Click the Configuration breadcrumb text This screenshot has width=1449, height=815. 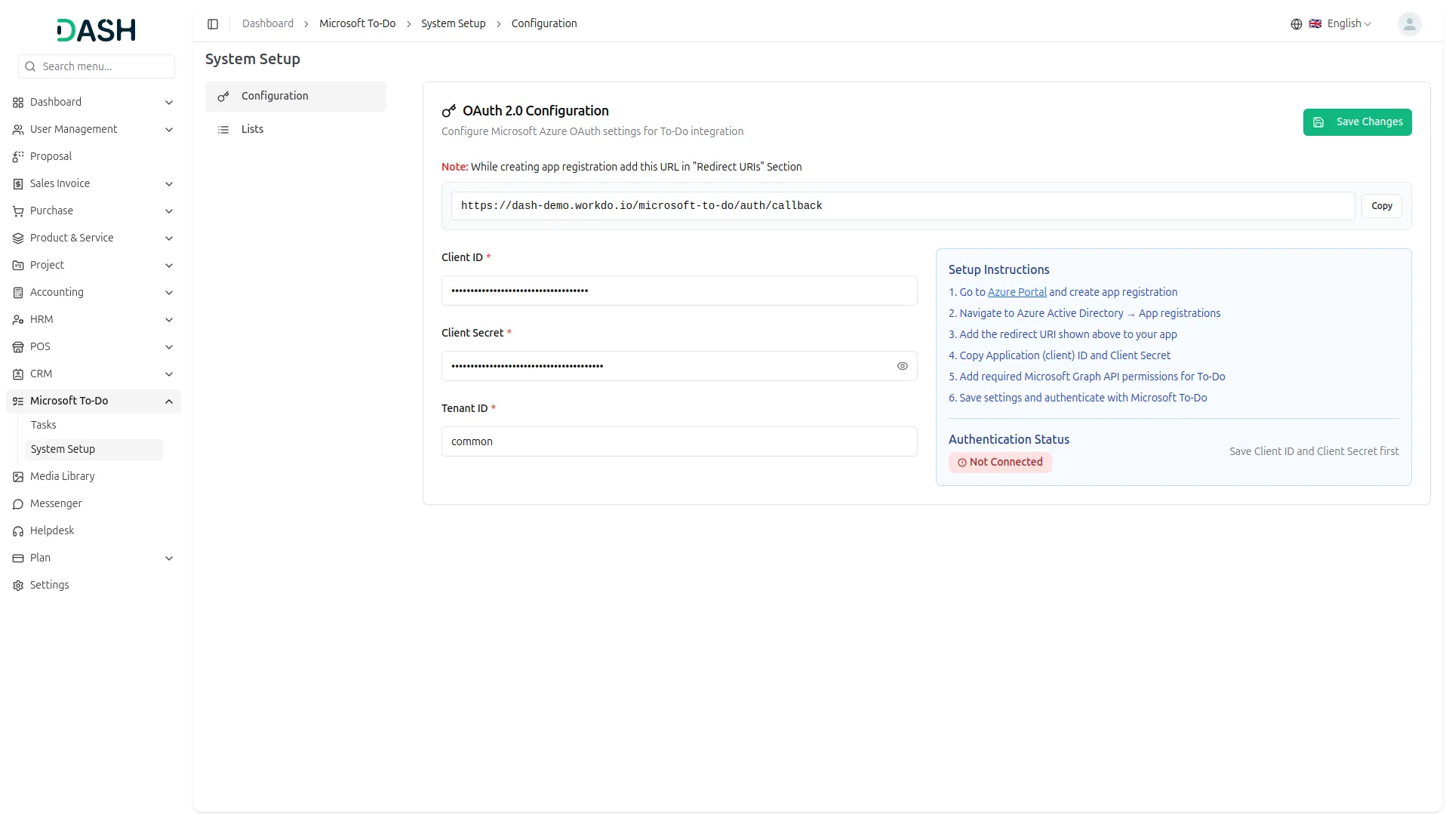coord(544,24)
